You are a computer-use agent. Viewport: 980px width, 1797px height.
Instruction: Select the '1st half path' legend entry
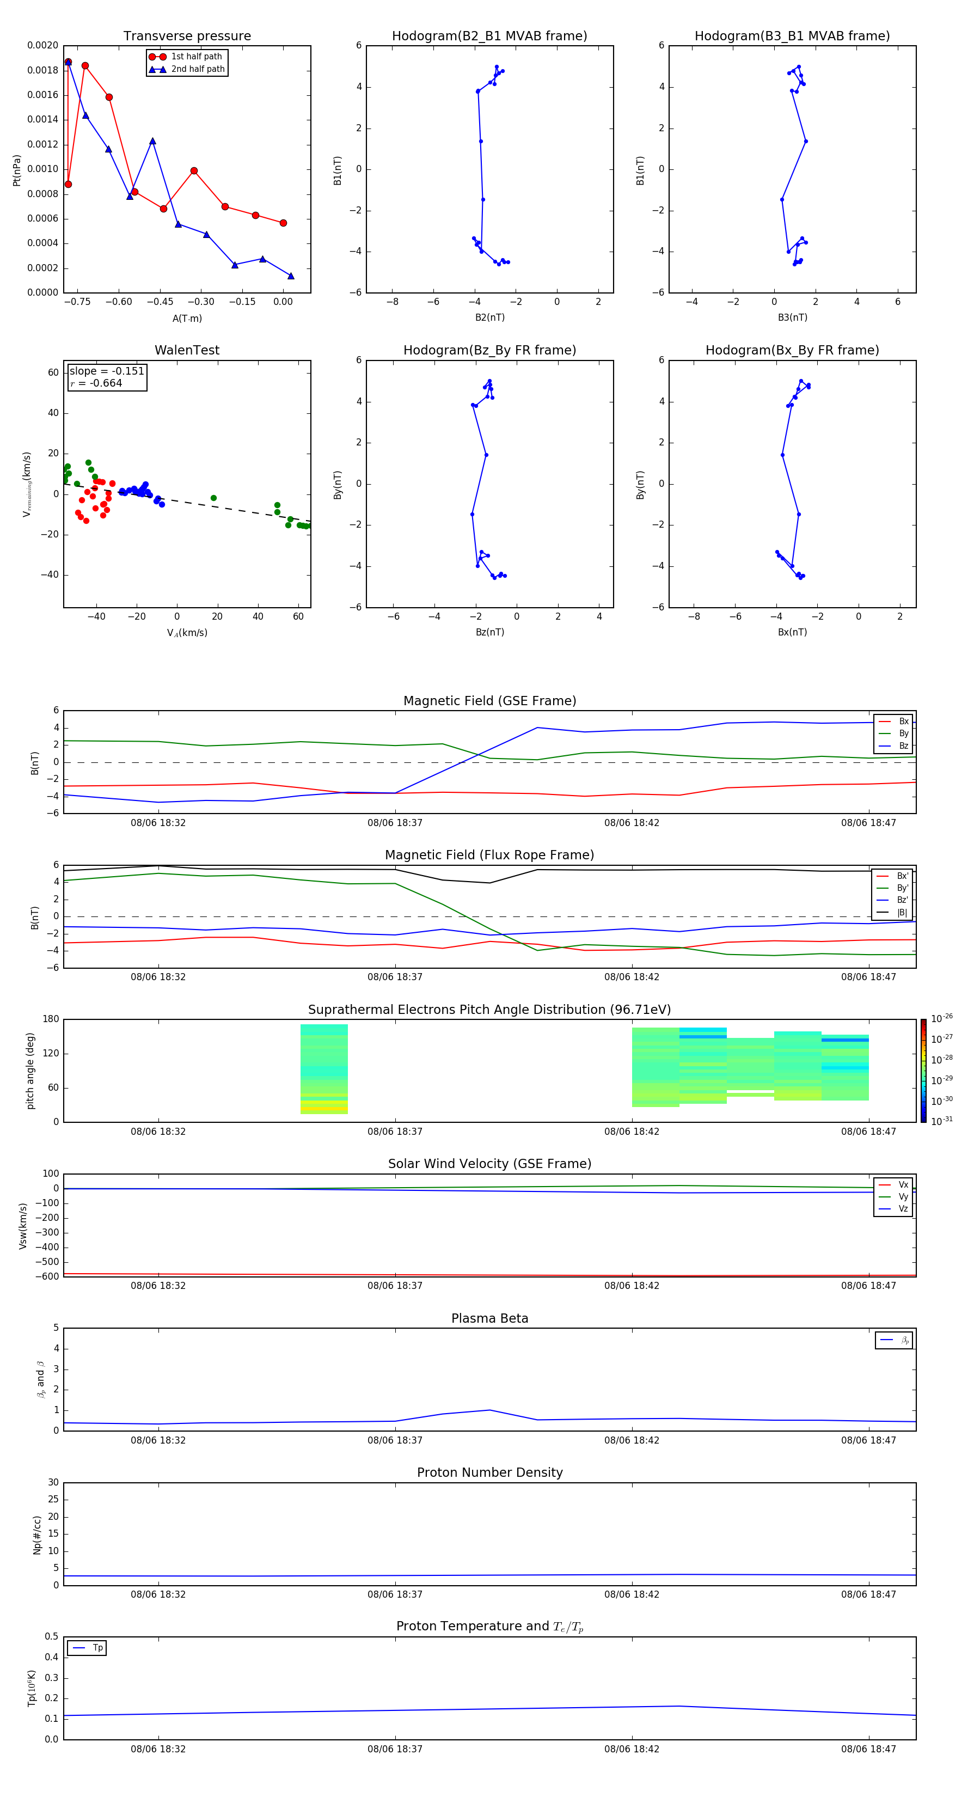(x=186, y=57)
